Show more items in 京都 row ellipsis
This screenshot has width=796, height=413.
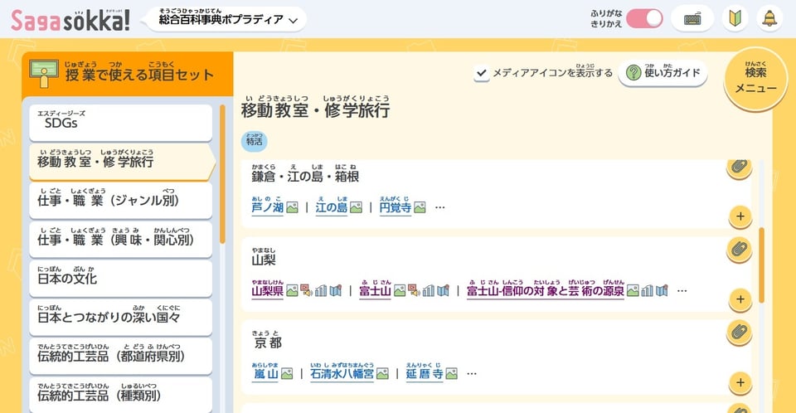[x=472, y=374]
